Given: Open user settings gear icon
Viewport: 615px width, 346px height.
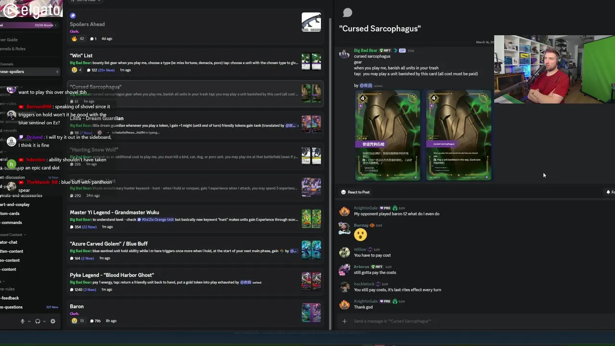Looking at the screenshot, I should [x=53, y=321].
